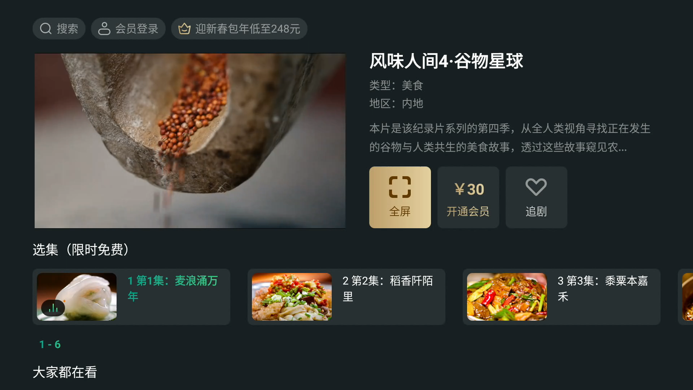Select the episode title 第3集：黍粟本嘉禾
Viewport: 693px width, 390px height.
(x=603, y=289)
